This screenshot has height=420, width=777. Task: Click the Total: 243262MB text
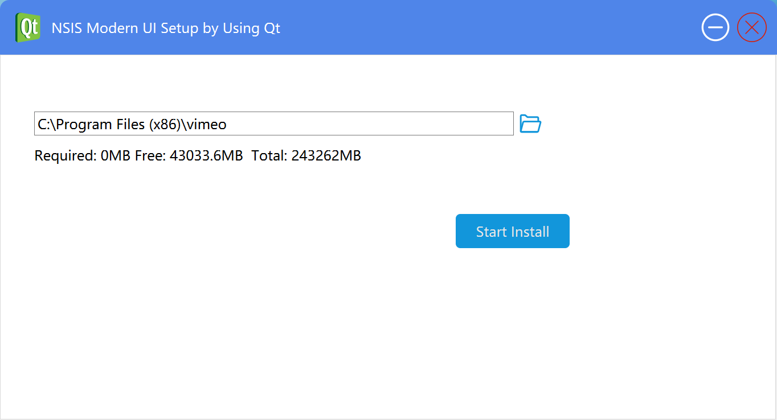coord(306,155)
